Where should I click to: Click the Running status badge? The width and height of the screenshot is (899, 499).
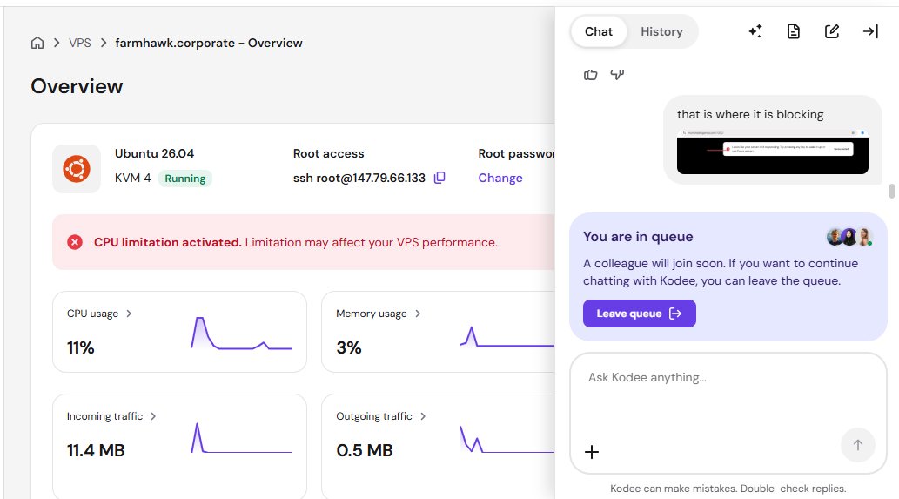coord(185,179)
